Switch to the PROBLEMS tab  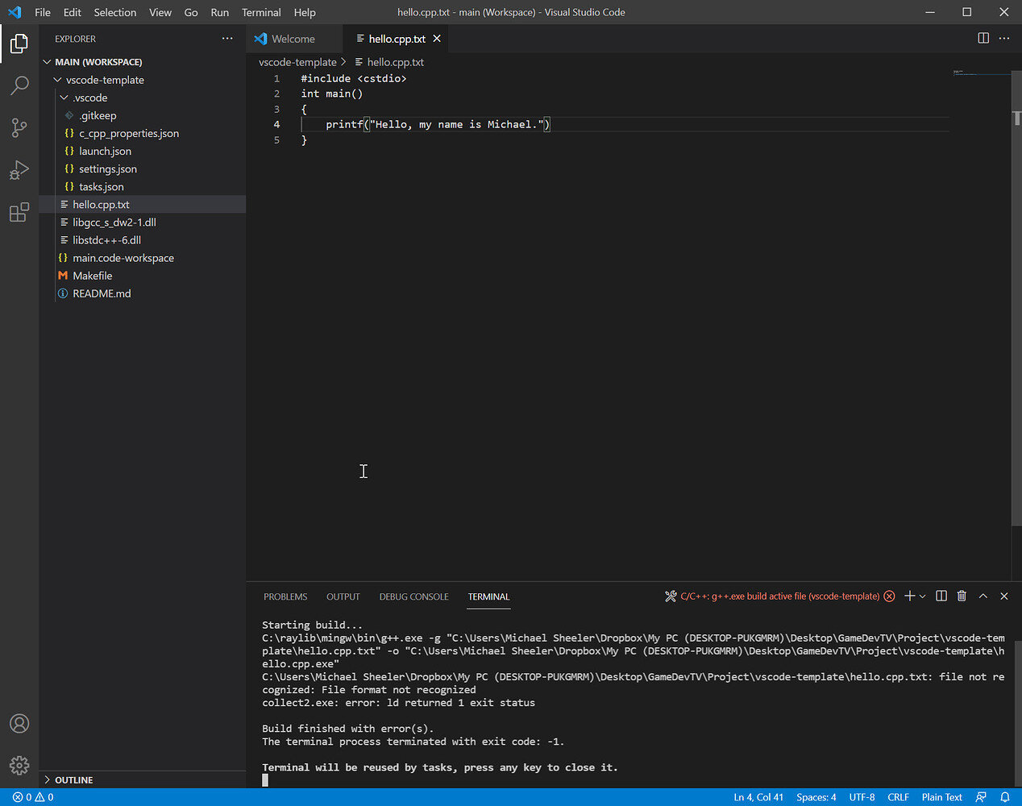(x=285, y=596)
